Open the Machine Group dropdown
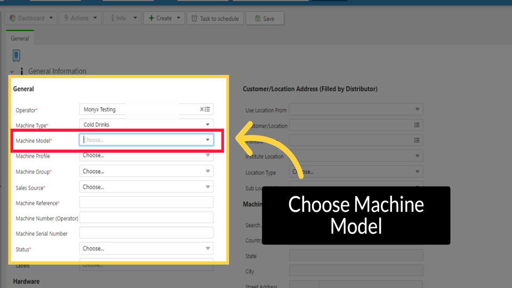512x288 pixels. click(x=207, y=171)
